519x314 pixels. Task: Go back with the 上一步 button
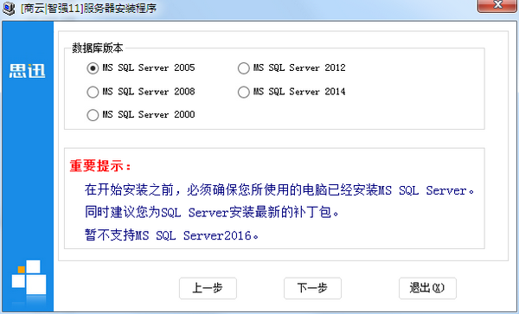point(208,288)
